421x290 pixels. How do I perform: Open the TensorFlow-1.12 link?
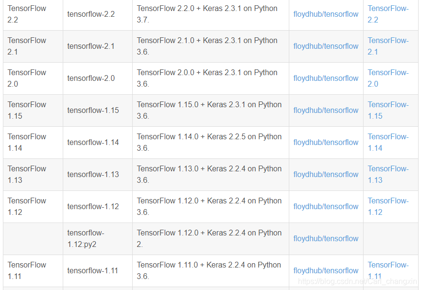388,207
